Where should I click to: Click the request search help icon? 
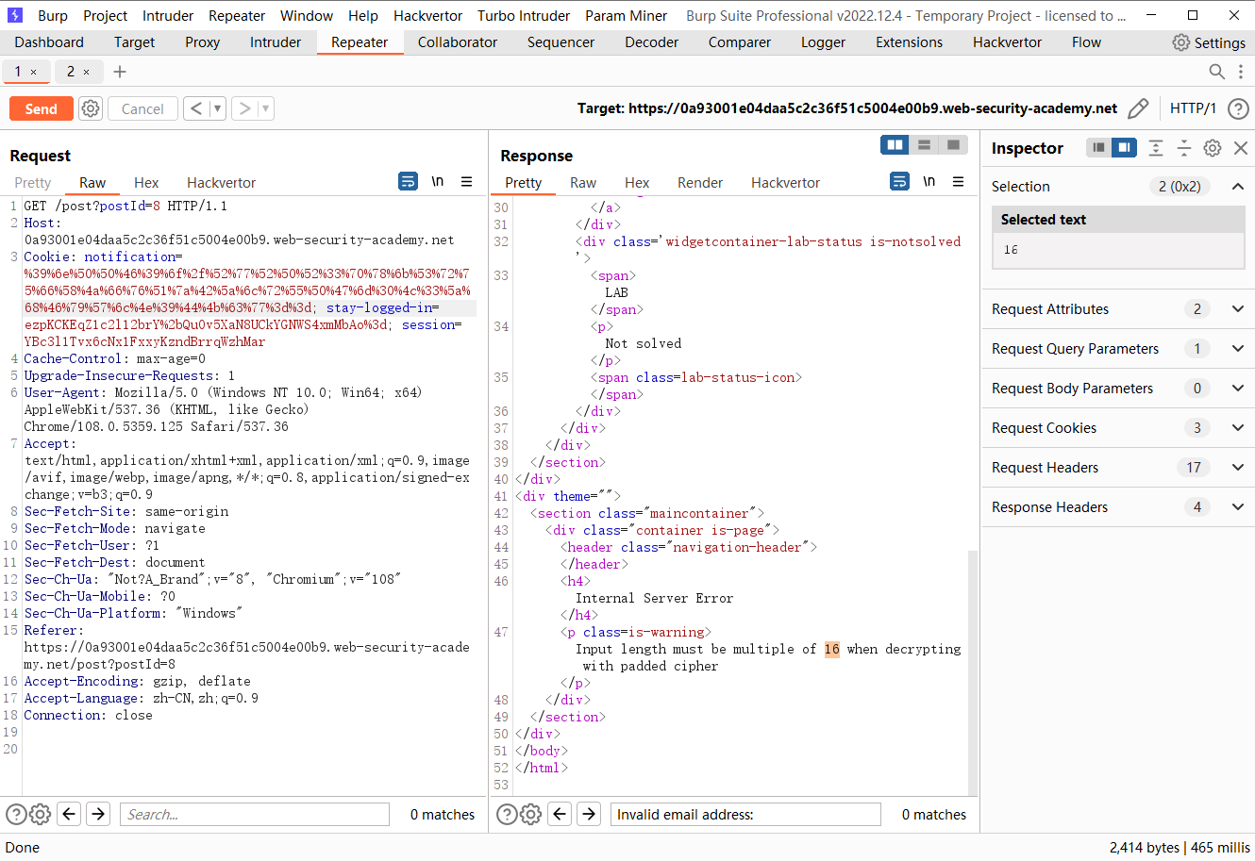click(16, 814)
